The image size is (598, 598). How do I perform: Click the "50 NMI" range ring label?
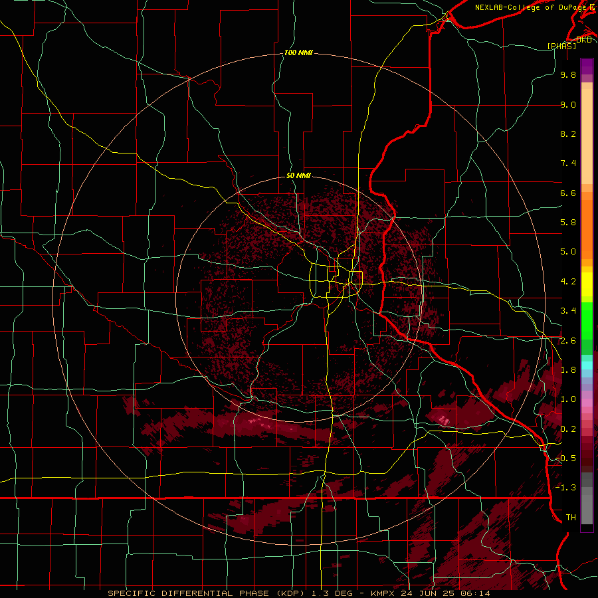(298, 175)
